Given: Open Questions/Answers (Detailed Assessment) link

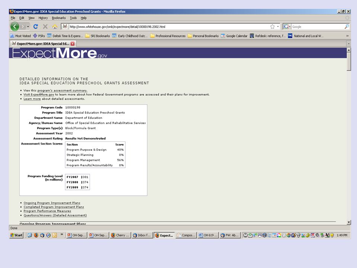Looking at the screenshot, I should (x=55, y=215).
